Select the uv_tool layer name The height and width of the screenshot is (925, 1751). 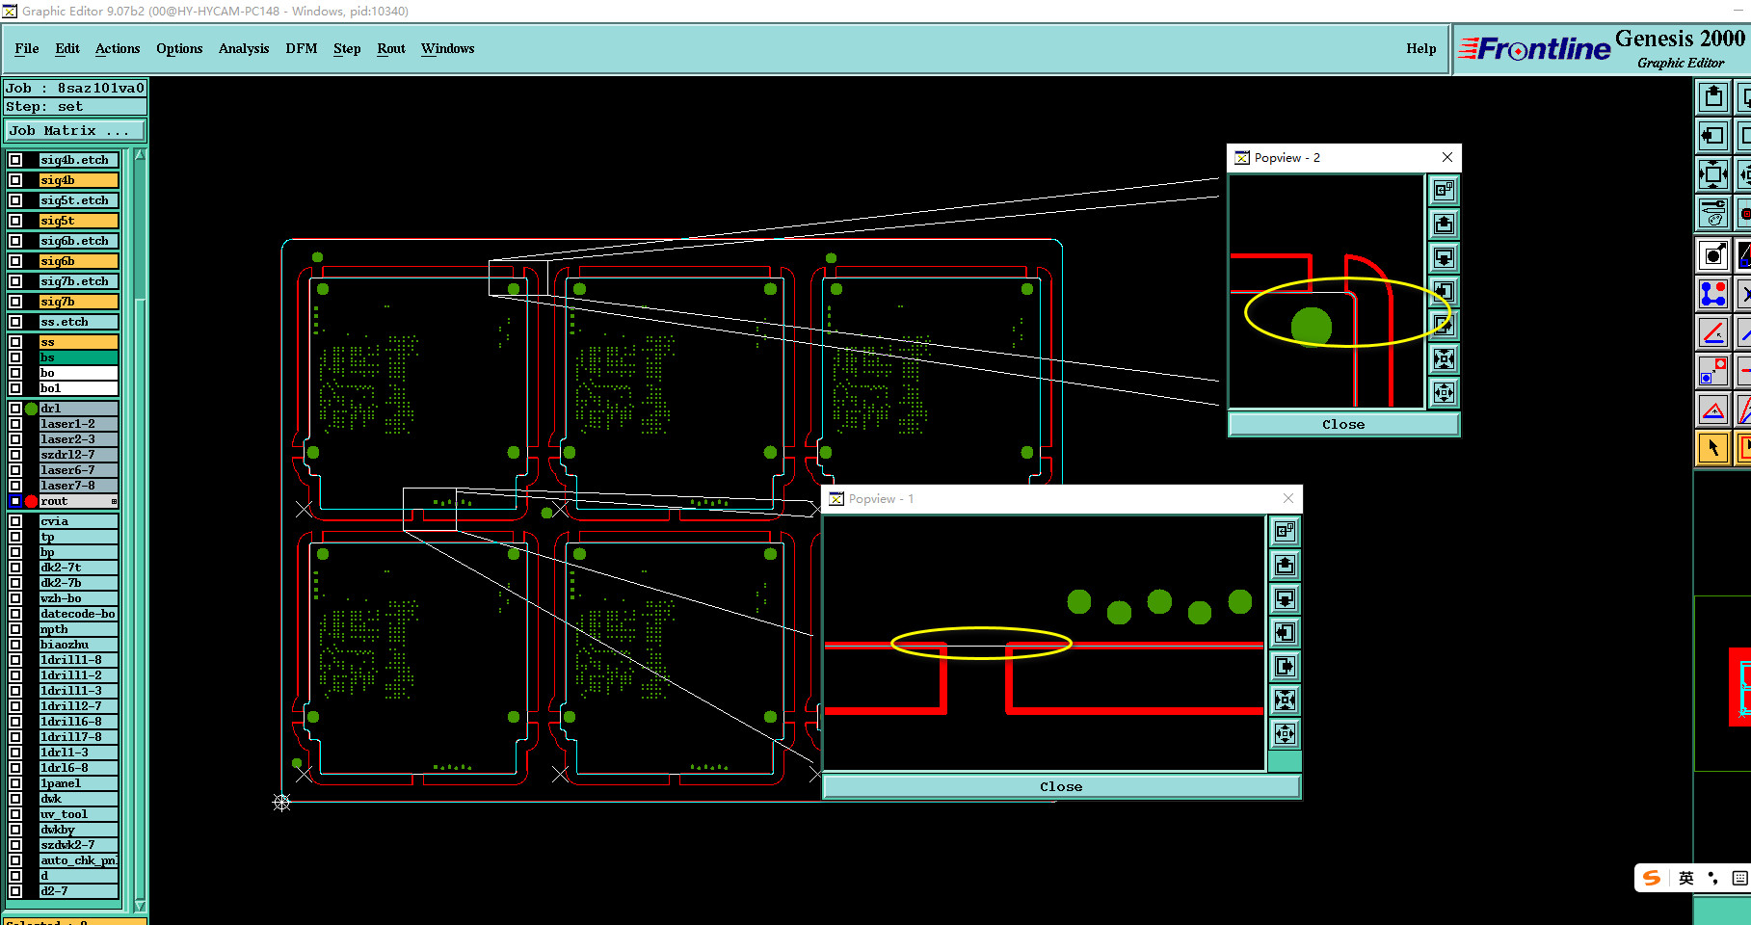[79, 814]
